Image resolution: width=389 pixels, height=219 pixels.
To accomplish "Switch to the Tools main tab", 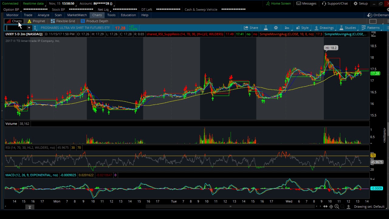I will pyautogui.click(x=111, y=15).
